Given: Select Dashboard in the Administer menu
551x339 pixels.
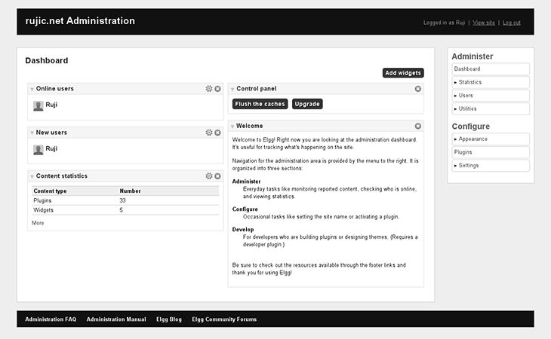Looking at the screenshot, I should [x=491, y=69].
